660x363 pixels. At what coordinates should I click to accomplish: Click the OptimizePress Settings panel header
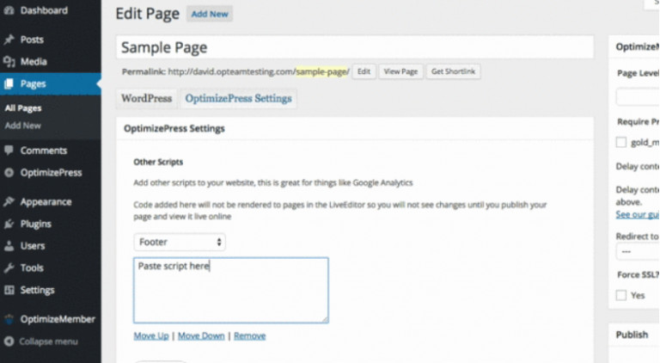coord(355,128)
